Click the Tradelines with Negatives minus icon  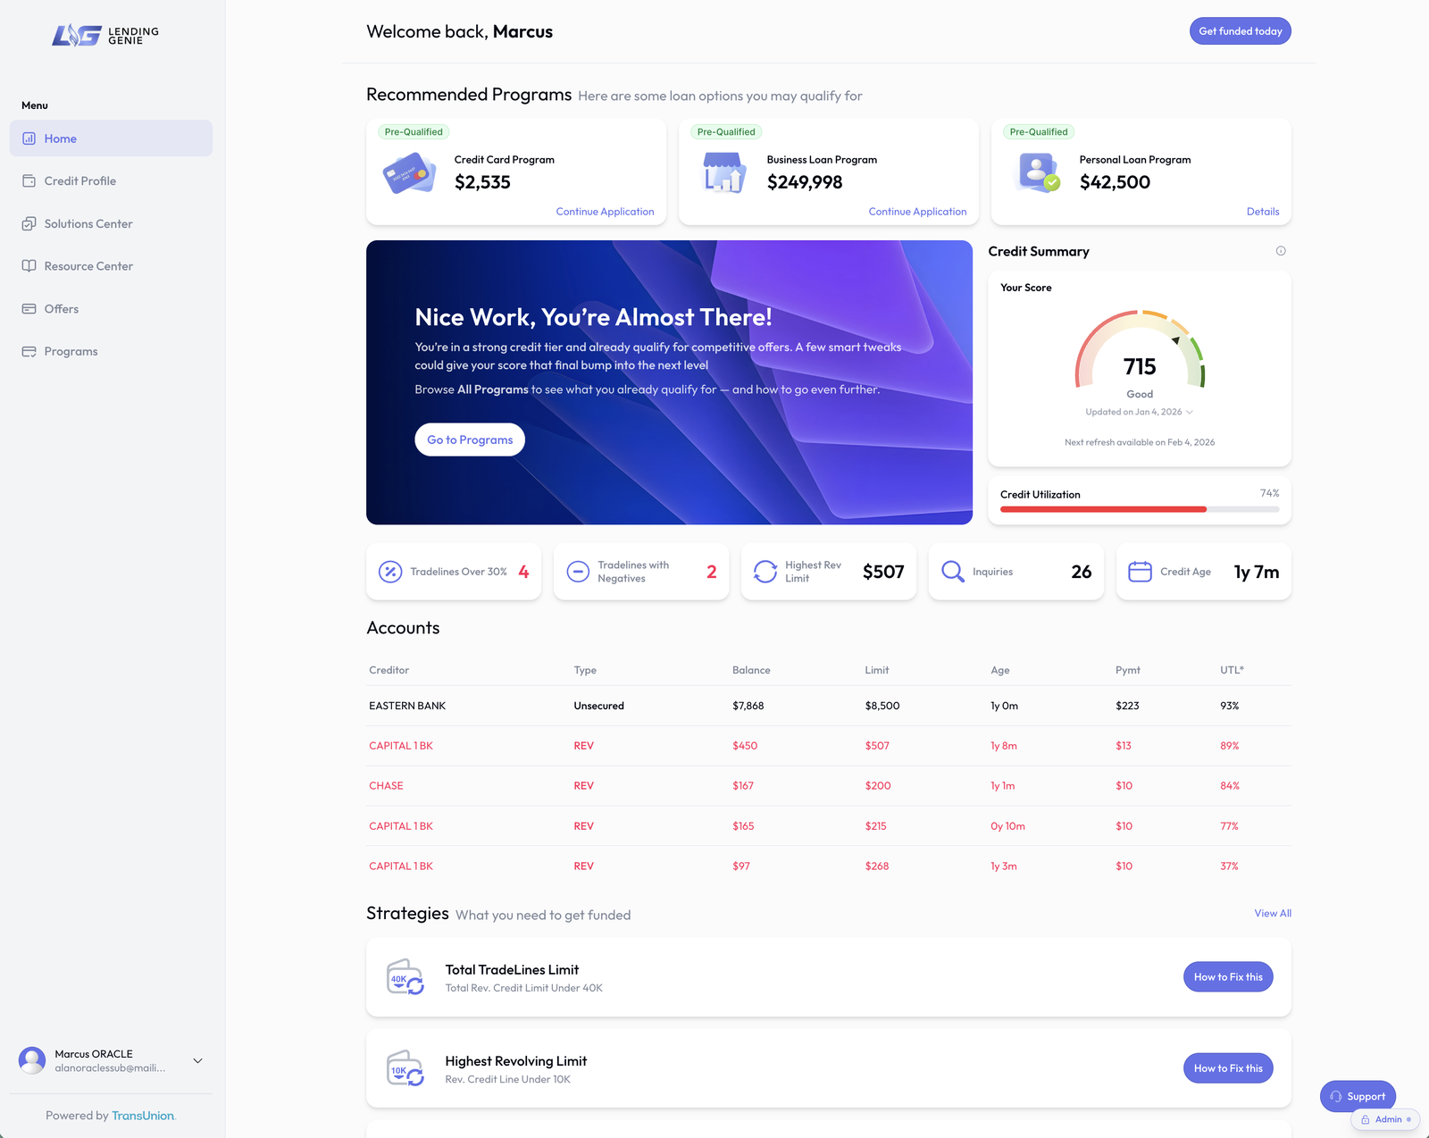(578, 572)
